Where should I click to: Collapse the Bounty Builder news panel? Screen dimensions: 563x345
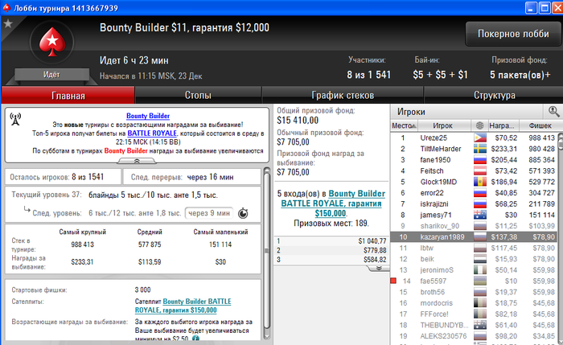[x=137, y=161]
